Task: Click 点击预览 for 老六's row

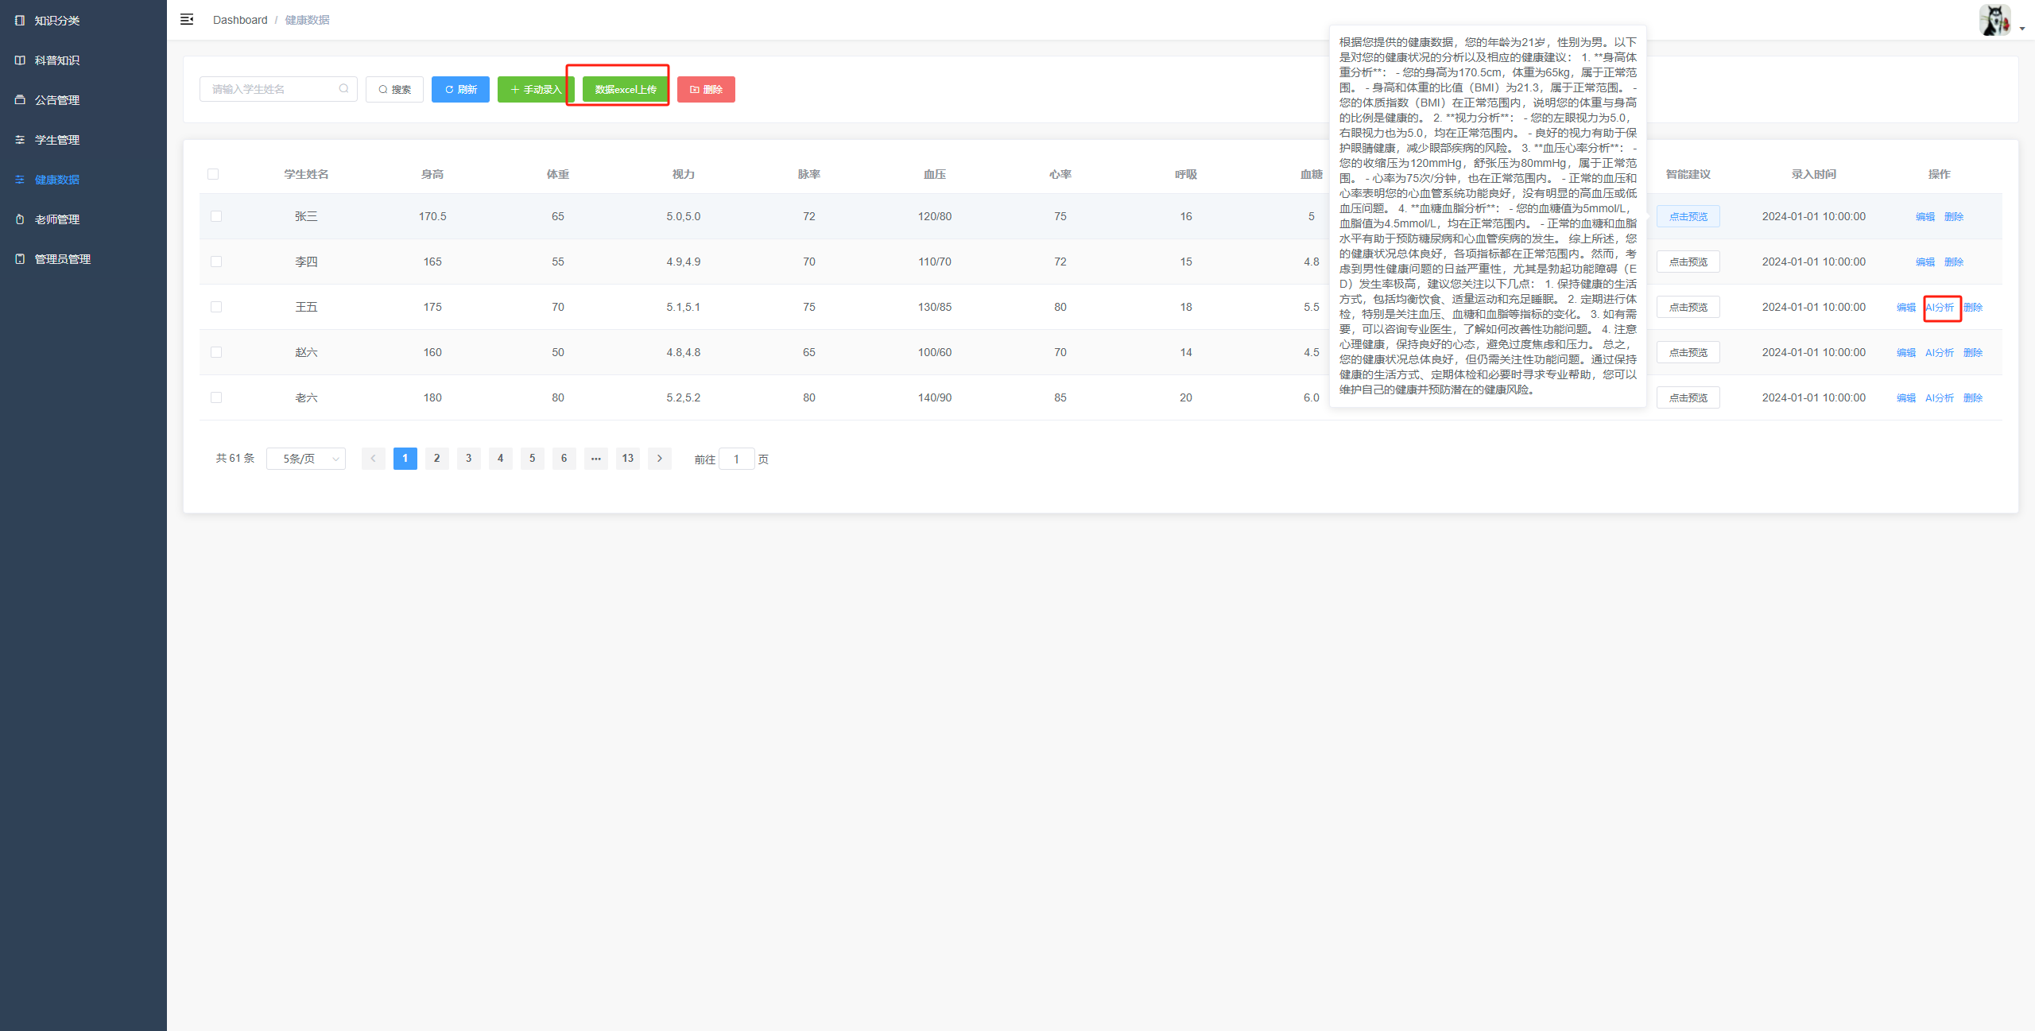Action: pos(1688,397)
